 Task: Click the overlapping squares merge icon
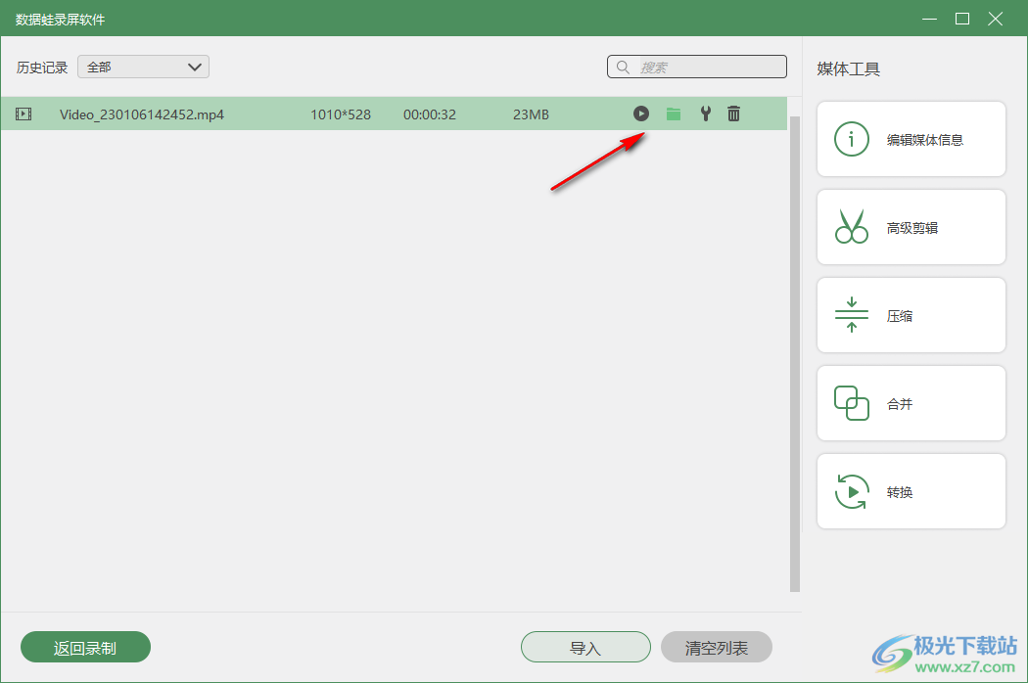pyautogui.click(x=852, y=403)
